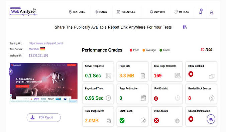Open the esferasoft.com testing URL link
The width and height of the screenshot is (226, 132).
pos(46,43)
